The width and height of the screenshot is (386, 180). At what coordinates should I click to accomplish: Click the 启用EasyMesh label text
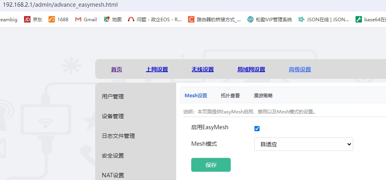pyautogui.click(x=210, y=127)
